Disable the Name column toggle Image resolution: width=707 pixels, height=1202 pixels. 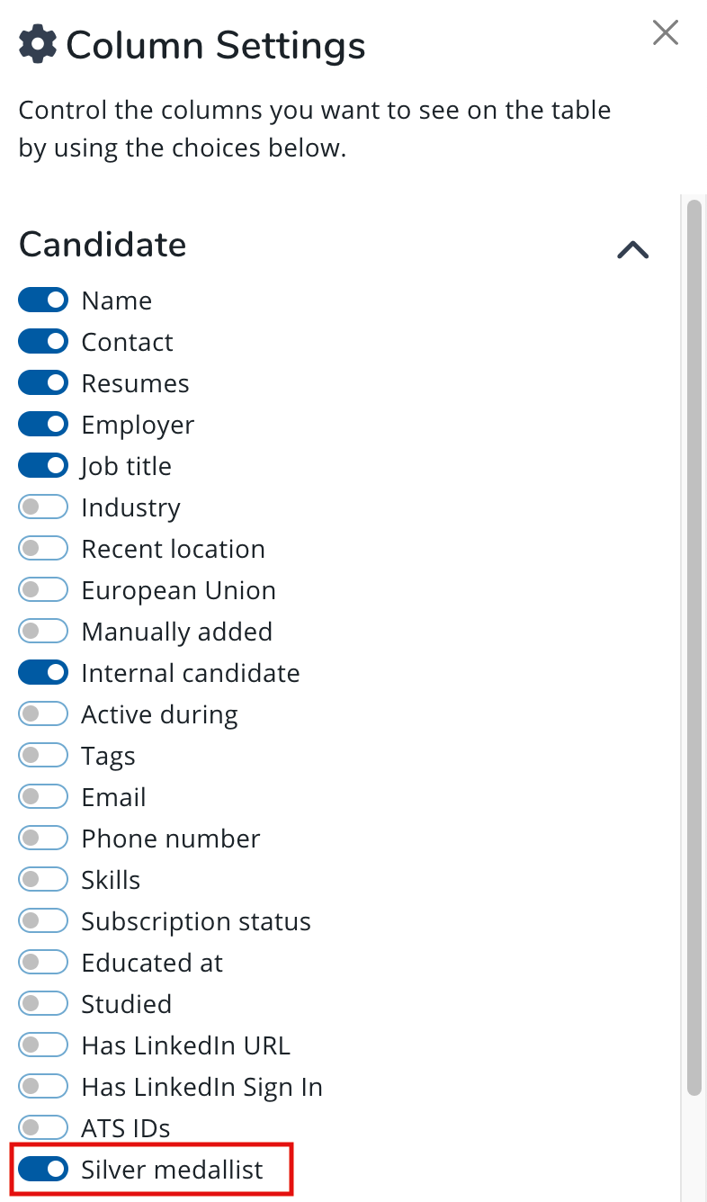coord(43,300)
